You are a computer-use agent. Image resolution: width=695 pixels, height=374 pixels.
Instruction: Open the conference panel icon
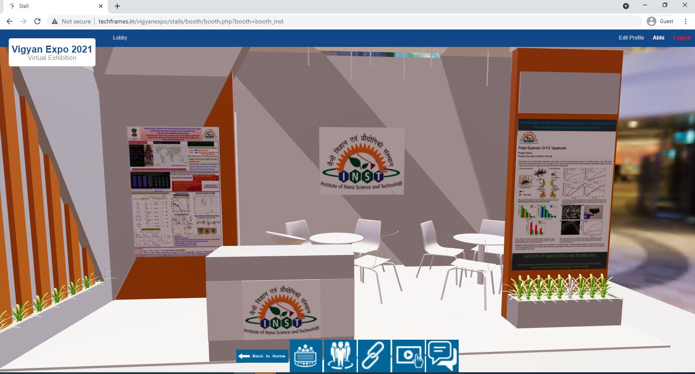(306, 356)
